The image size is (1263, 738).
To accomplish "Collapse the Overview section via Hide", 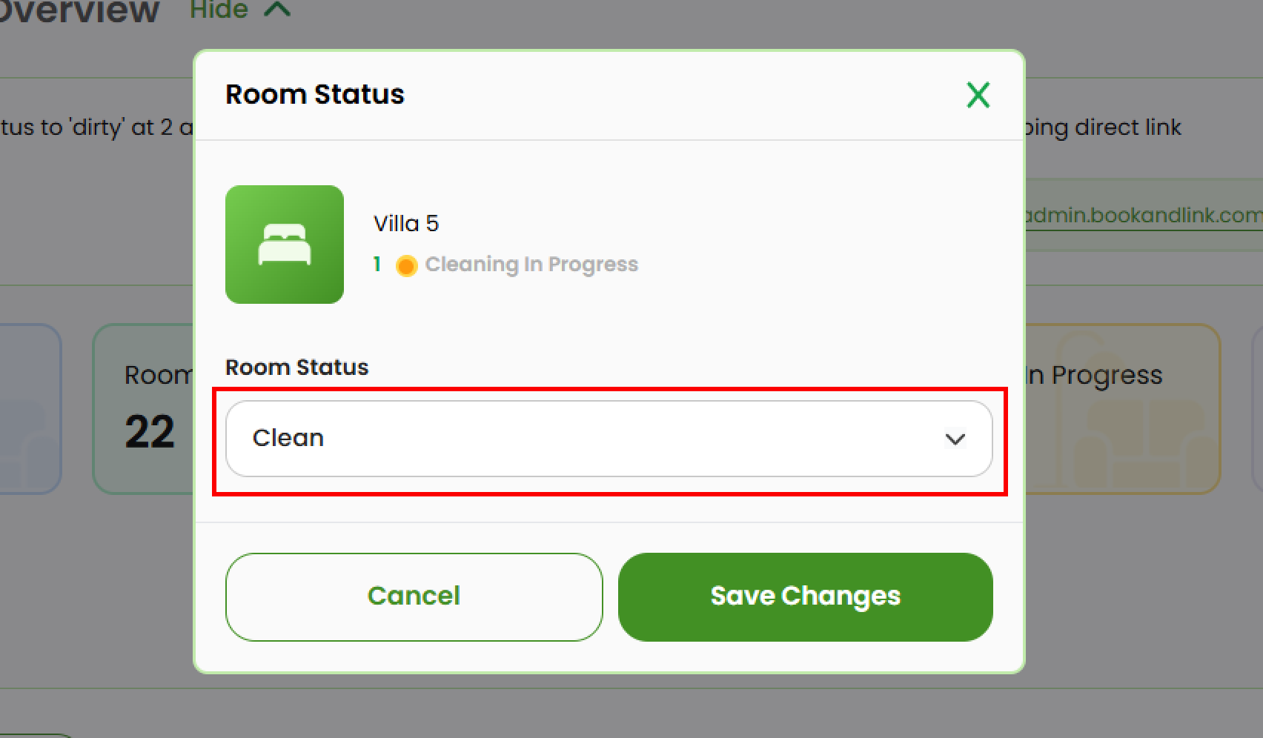I will 218,10.
